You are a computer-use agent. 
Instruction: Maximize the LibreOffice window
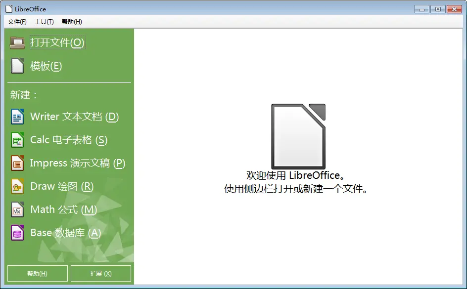438,9
